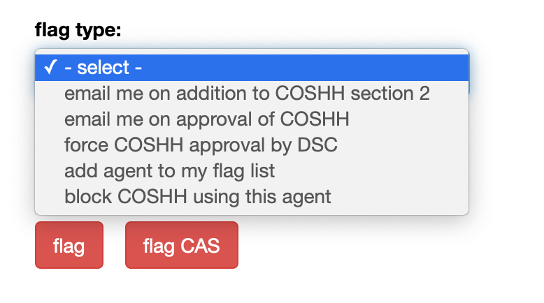Click the 'flag type:' label
This screenshot has width=544, height=303.
click(78, 30)
